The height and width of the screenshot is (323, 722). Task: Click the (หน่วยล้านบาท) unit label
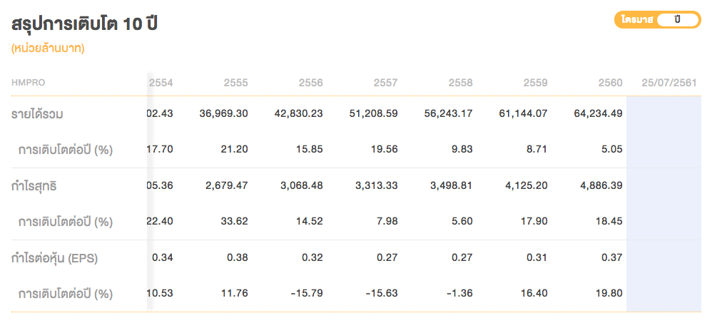pos(48,49)
